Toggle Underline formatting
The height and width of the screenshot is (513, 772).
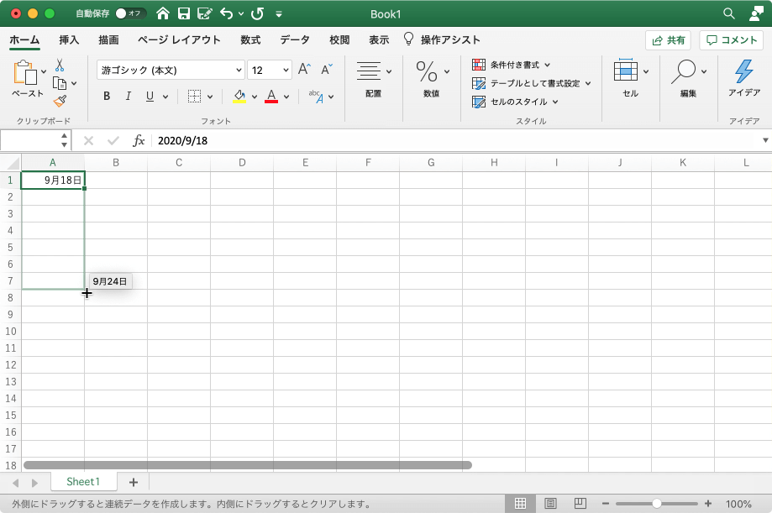coord(150,96)
